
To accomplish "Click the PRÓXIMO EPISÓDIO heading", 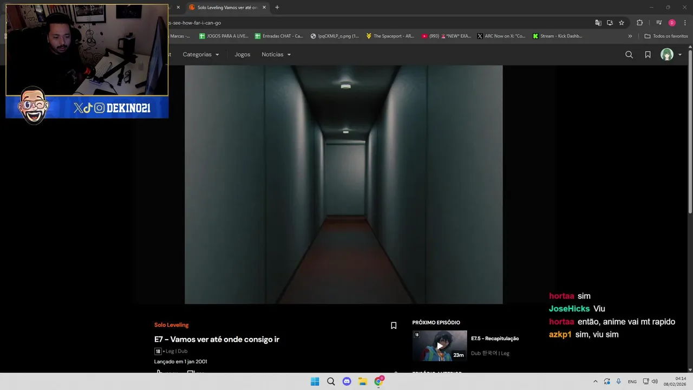I will pyautogui.click(x=436, y=322).
